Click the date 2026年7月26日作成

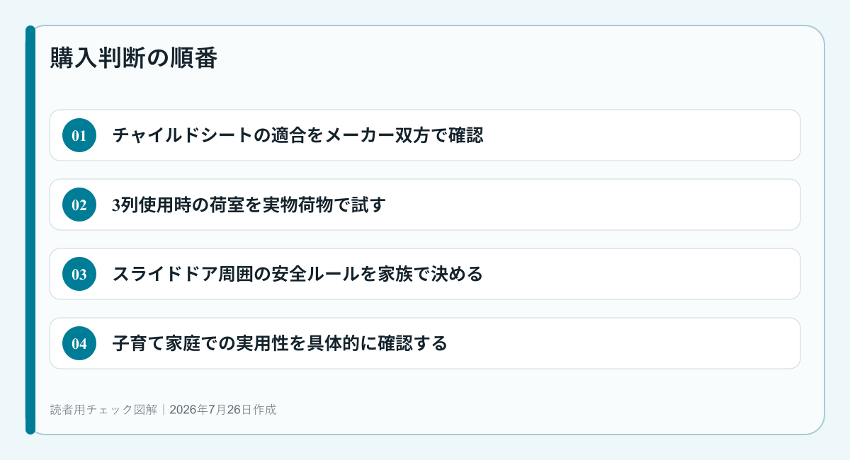[223, 409]
